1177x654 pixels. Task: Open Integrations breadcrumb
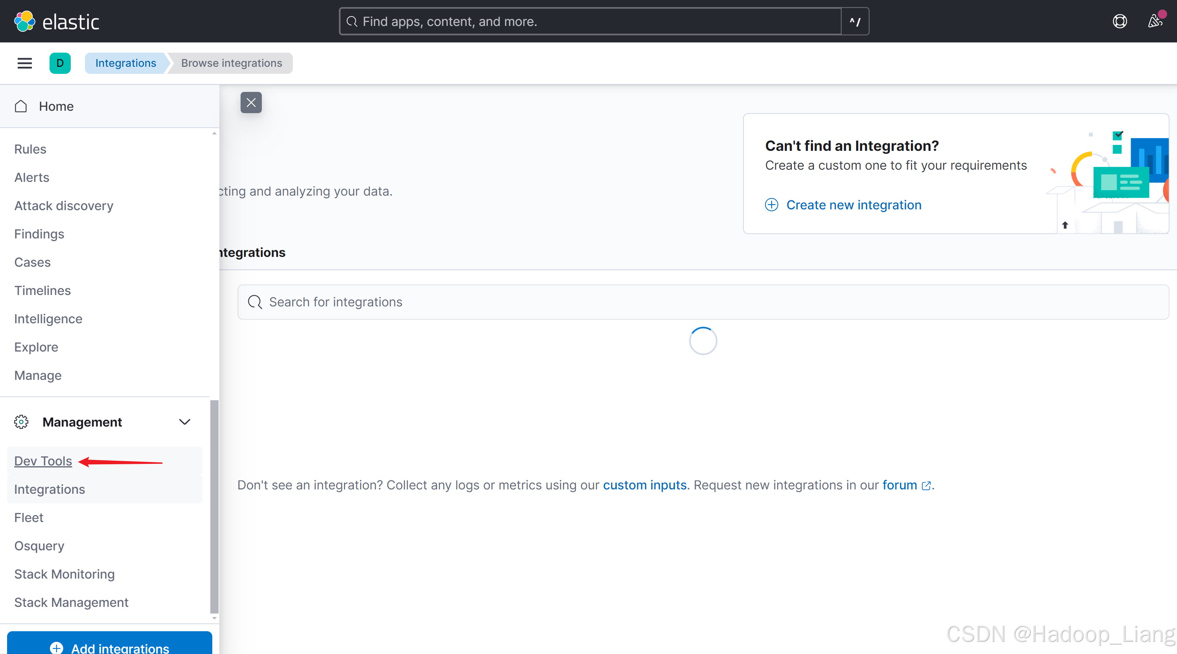coord(126,63)
